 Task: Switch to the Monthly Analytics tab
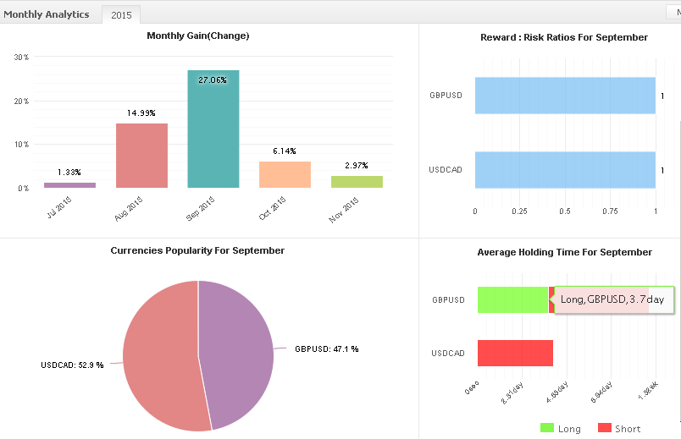tap(47, 14)
